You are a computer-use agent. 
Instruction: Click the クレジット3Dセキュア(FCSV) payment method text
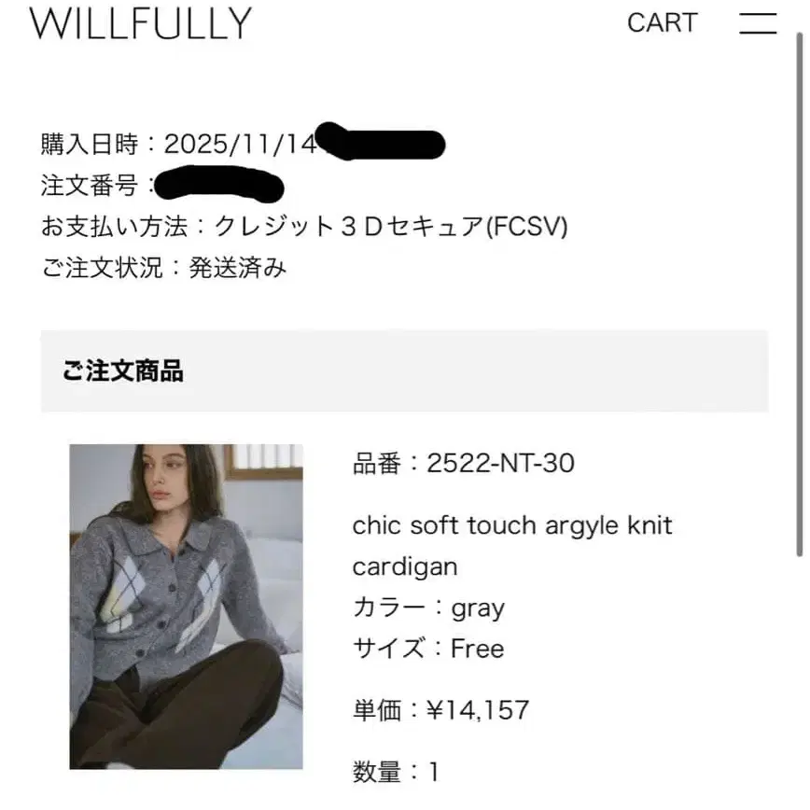[390, 227]
